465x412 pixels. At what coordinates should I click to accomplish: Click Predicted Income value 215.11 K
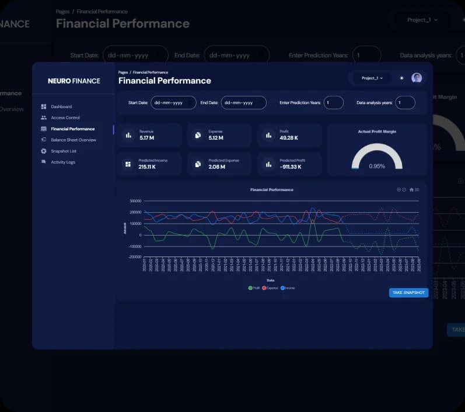click(147, 167)
